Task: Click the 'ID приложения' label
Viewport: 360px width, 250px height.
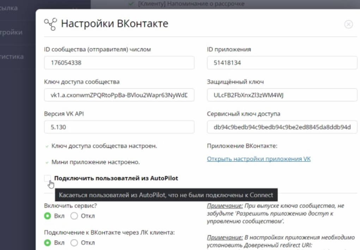Action: (229, 49)
